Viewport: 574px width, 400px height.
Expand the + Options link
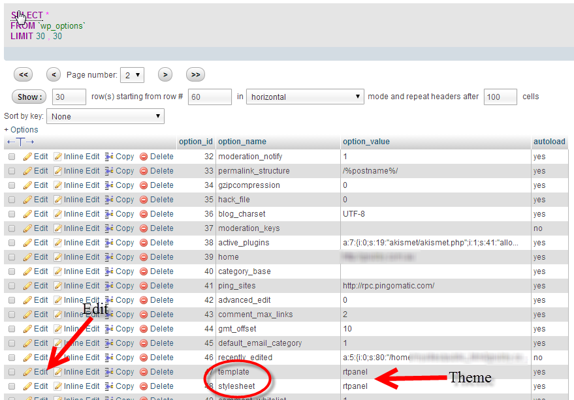click(22, 130)
